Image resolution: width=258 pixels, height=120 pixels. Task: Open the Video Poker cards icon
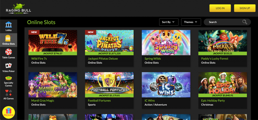(9, 65)
